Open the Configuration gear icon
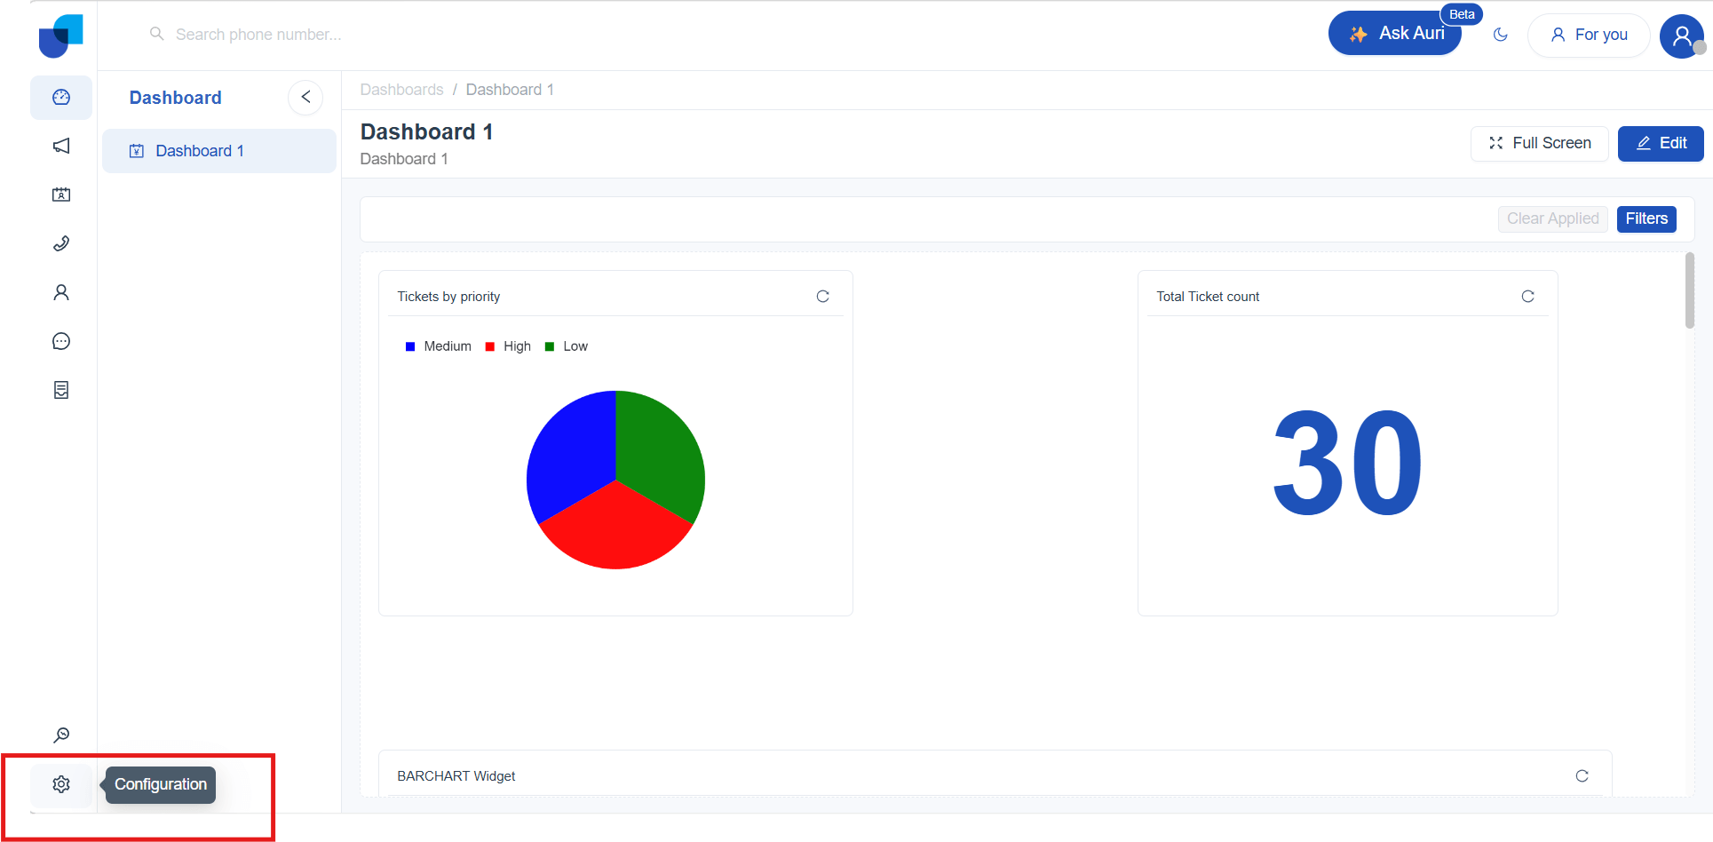Screen dimensions: 1713x842 [61, 784]
